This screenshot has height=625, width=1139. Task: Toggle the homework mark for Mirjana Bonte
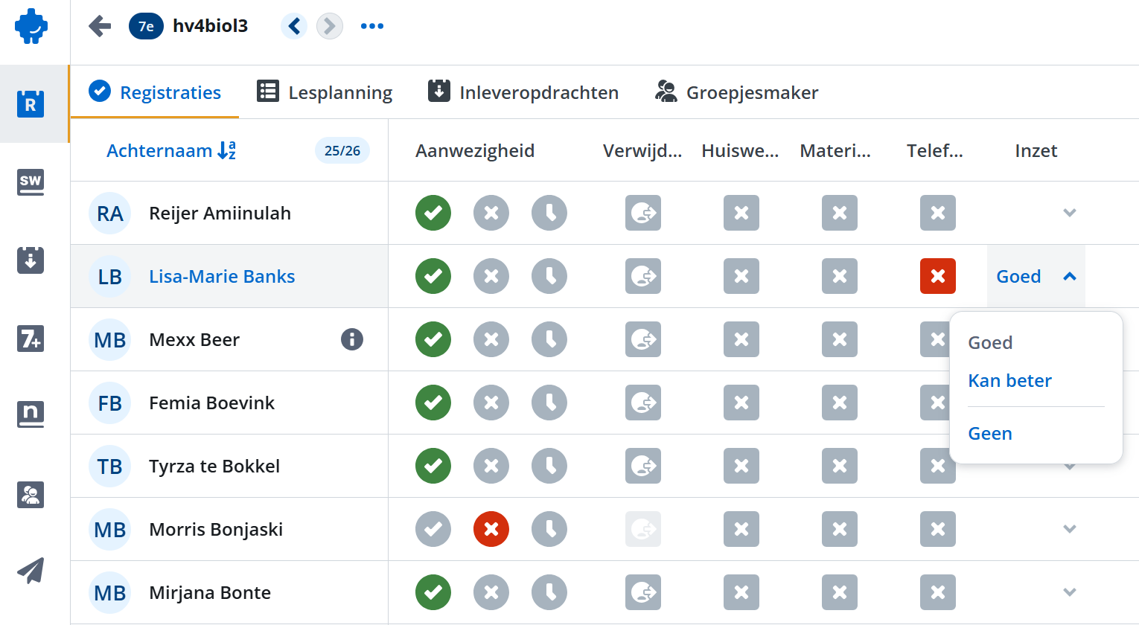(x=741, y=592)
